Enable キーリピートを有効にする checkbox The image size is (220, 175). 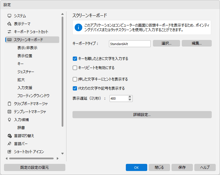click(x=75, y=68)
